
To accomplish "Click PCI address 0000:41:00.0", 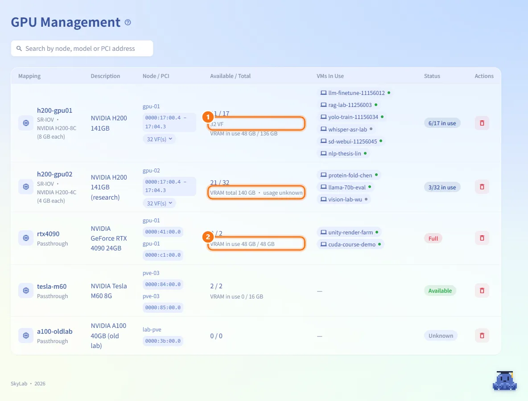I will (163, 232).
